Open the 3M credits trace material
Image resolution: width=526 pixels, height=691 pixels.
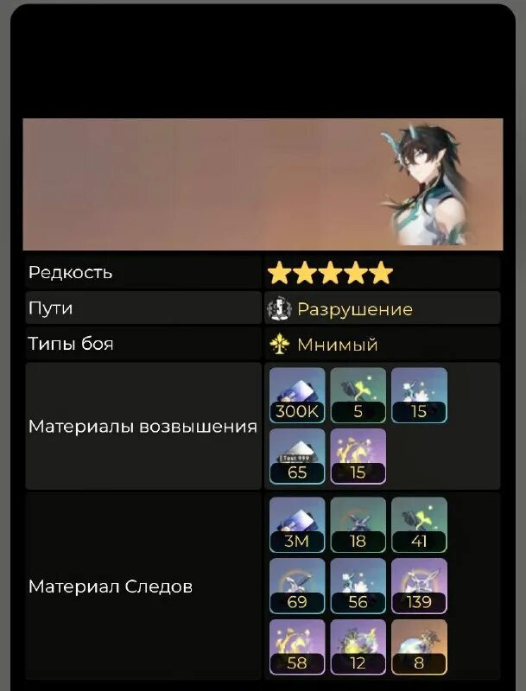point(297,525)
